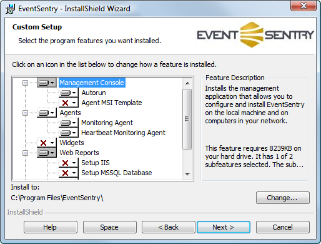The image size is (321, 244).
Task: Collapse the Agents tree node
Action: click(25, 113)
